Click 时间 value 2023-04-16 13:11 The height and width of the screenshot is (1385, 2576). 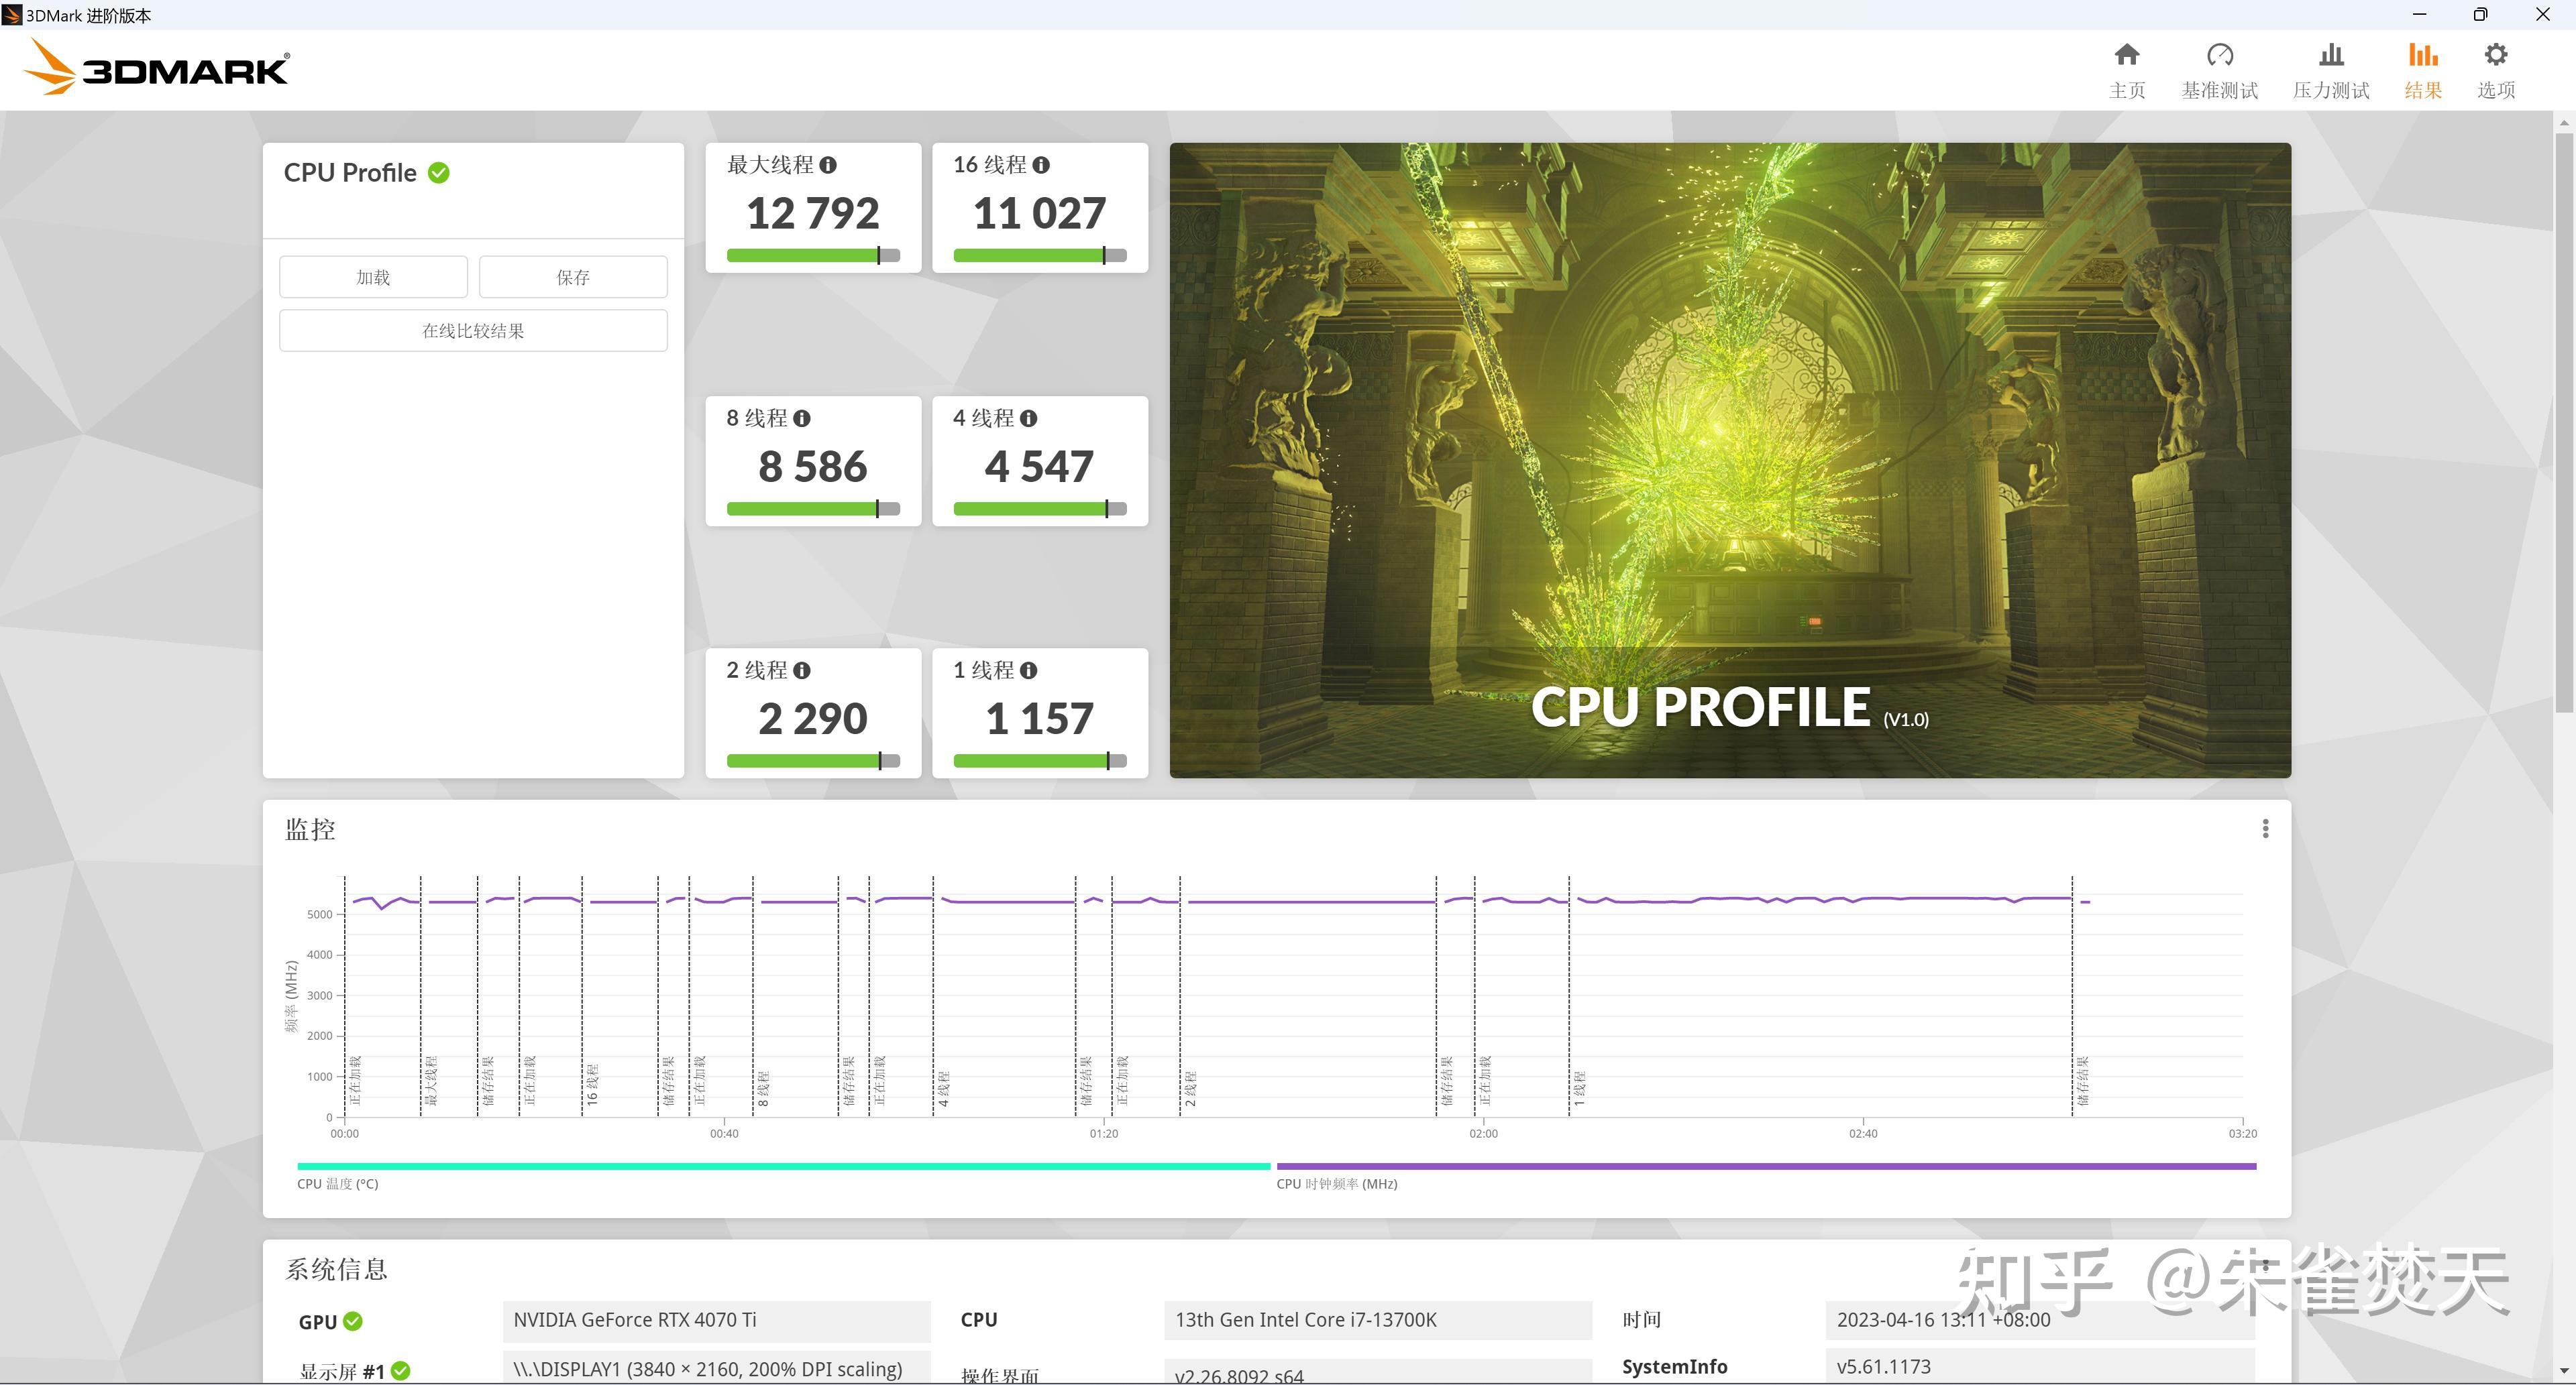click(x=2039, y=1321)
